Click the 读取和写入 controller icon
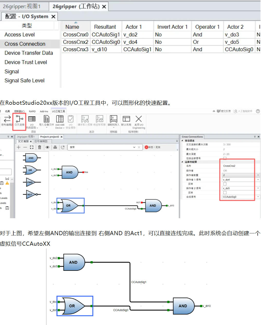 click(113, 120)
